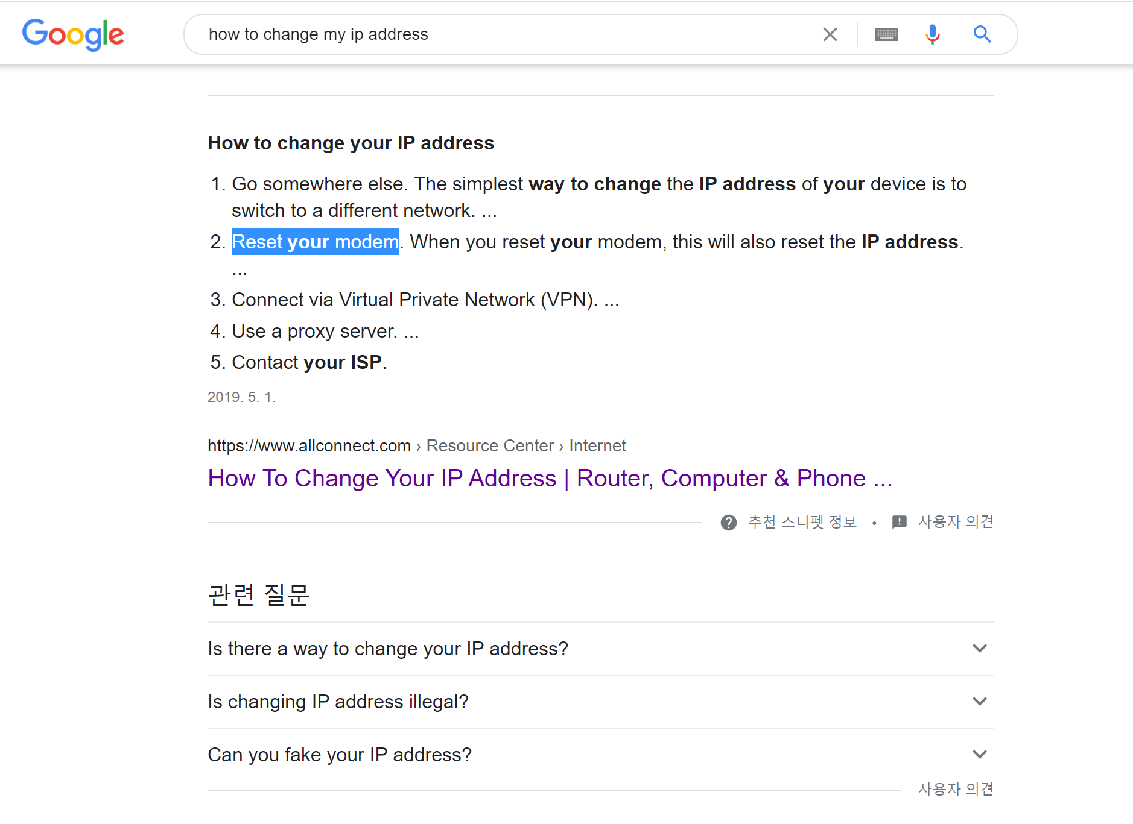Click the Google logo
Viewport: 1133px width, 824px height.
coord(73,34)
